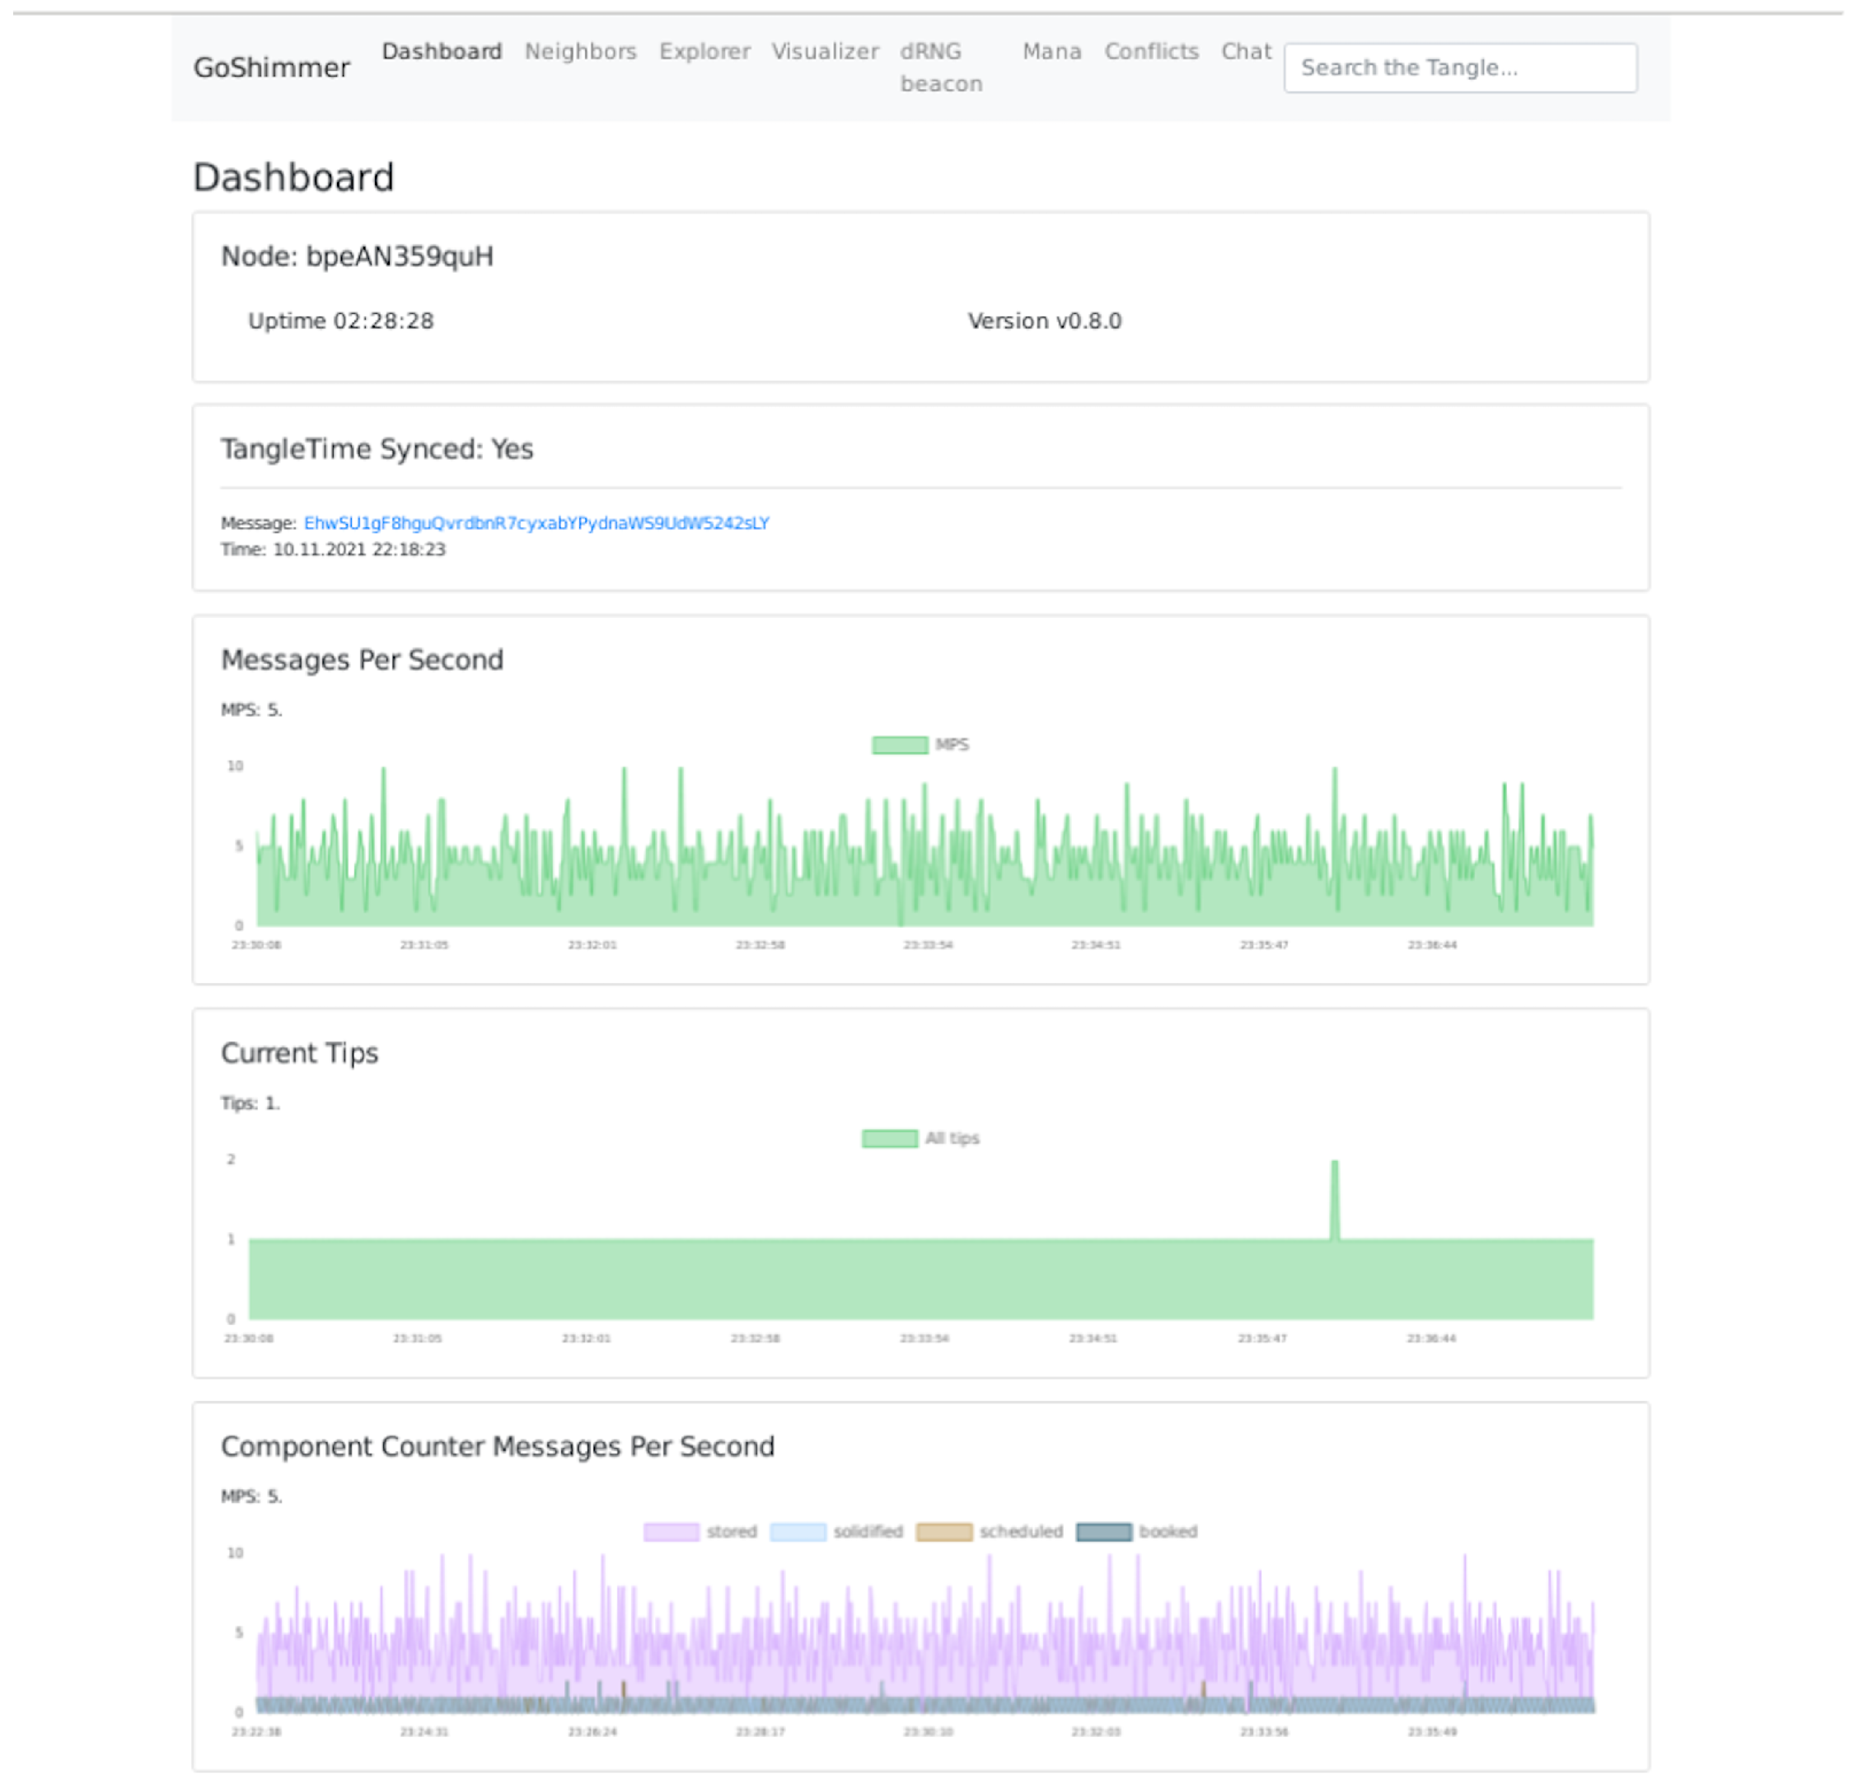The image size is (1858, 1789).
Task: Toggle the scheduled legend swatch
Action: tap(943, 1532)
